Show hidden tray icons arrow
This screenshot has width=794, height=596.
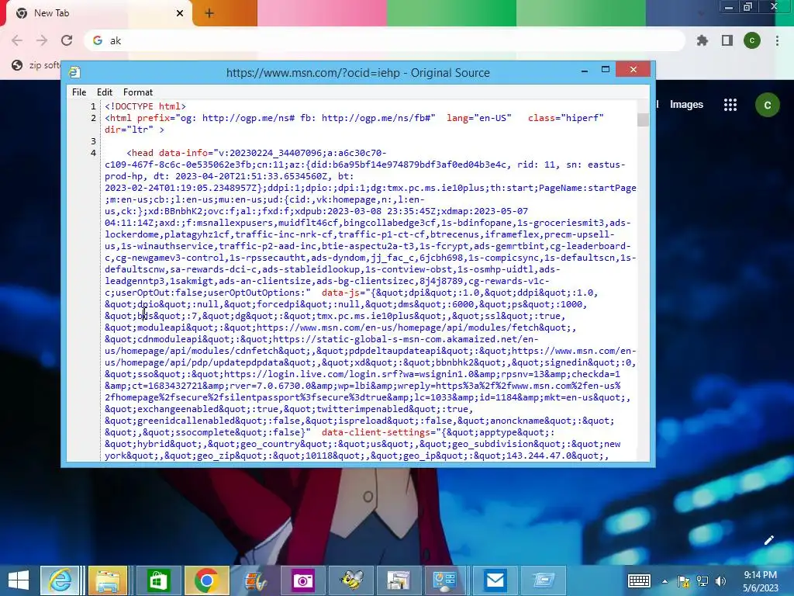[x=665, y=581]
